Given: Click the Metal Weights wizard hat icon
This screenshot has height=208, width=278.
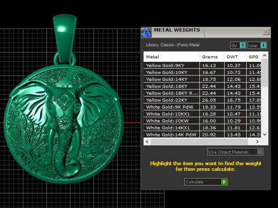Looking at the screenshot, I should pyautogui.click(x=146, y=32).
